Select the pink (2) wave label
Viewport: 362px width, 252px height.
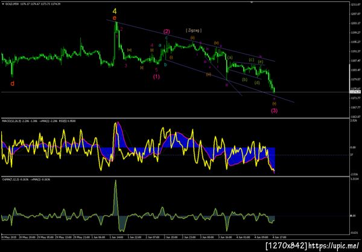point(167,31)
